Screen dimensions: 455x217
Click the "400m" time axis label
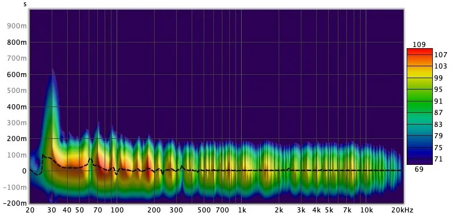point(17,107)
